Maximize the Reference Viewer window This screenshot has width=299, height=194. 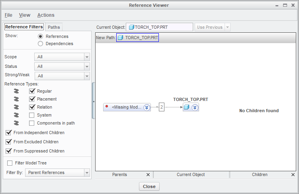pos(285,5)
